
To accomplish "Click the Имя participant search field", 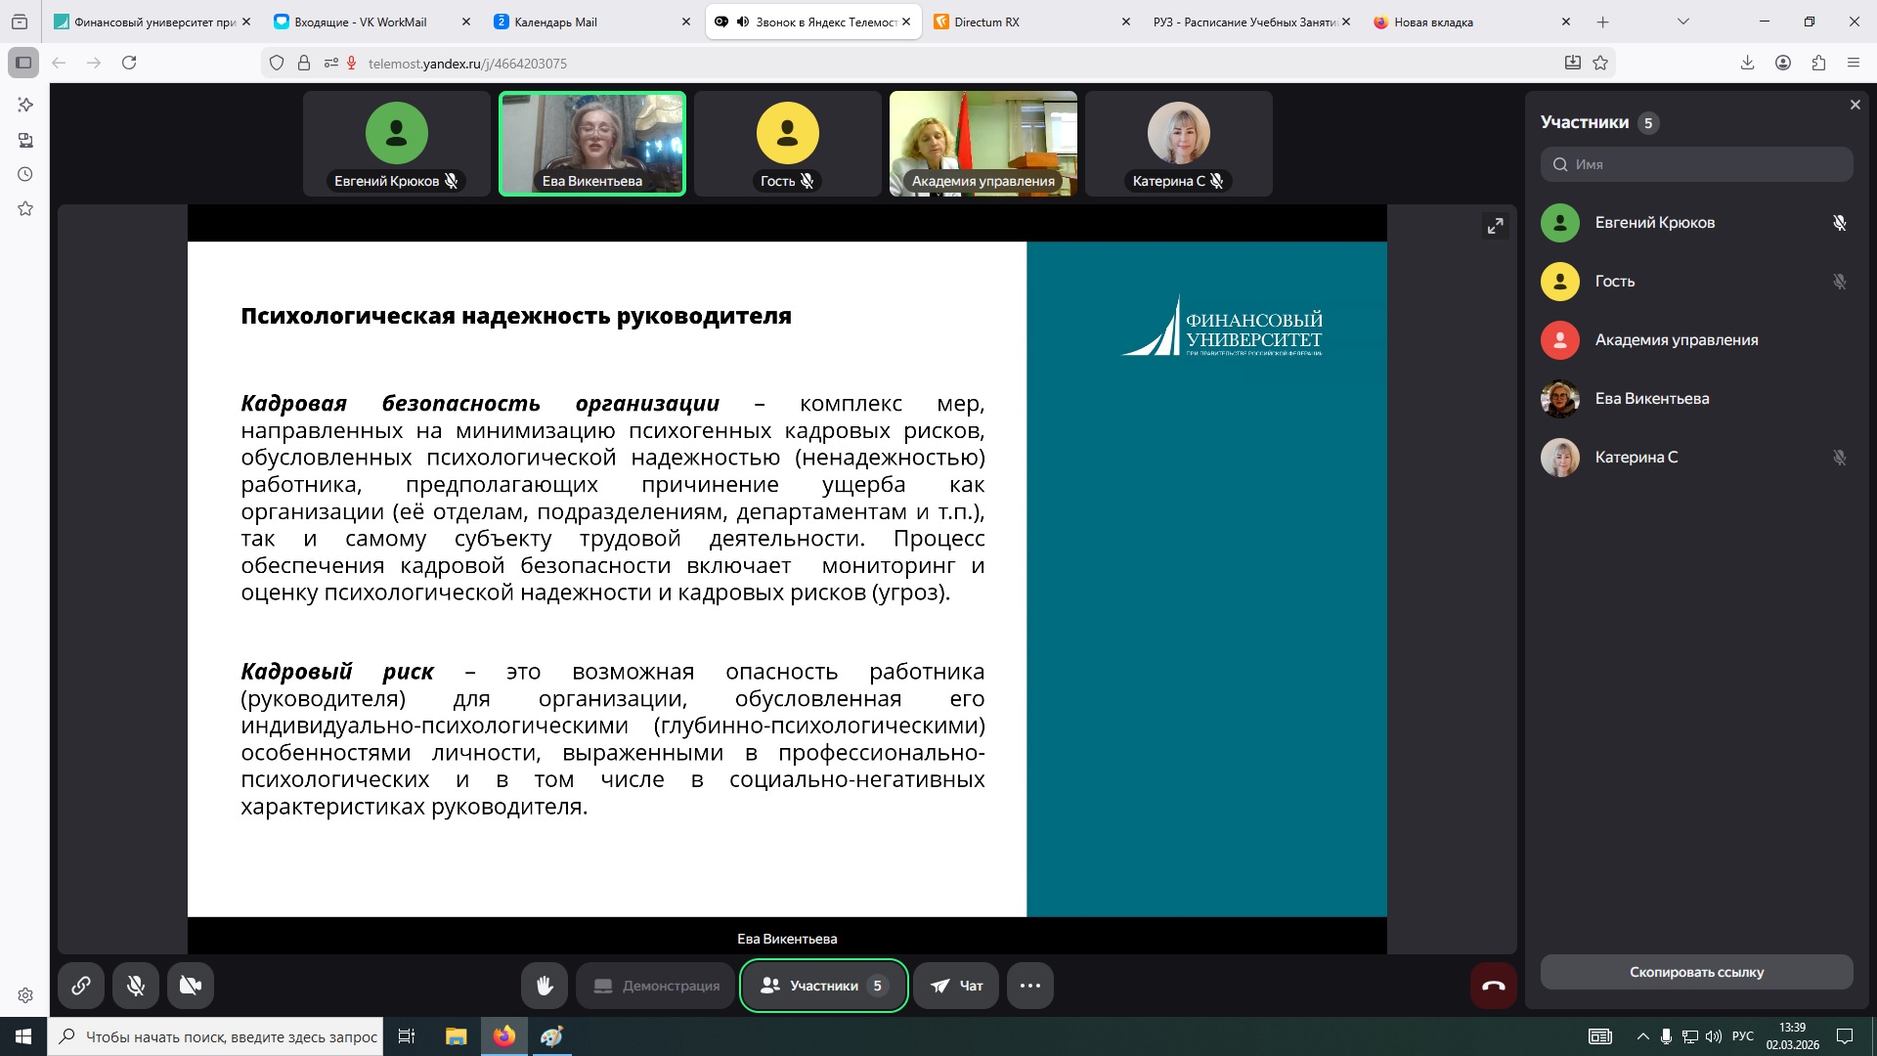I will (x=1696, y=164).
